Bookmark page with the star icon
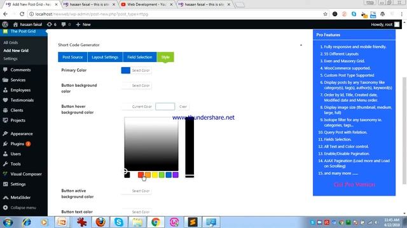Screen dimensions: 407x228 325,14
